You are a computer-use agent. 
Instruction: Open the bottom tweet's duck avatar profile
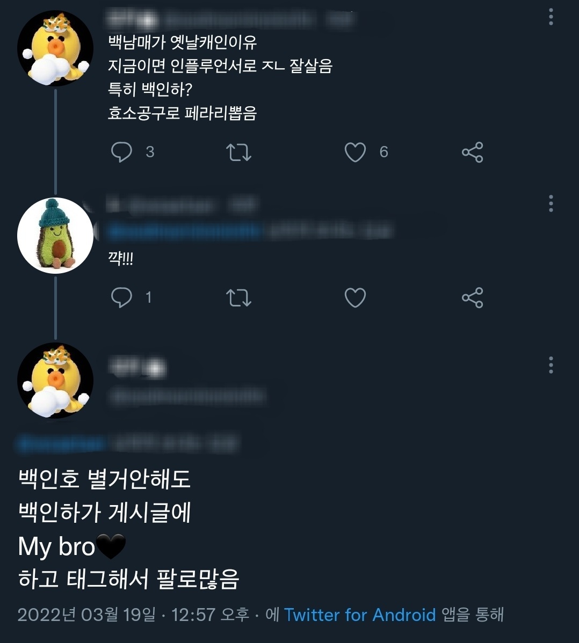pyautogui.click(x=55, y=380)
